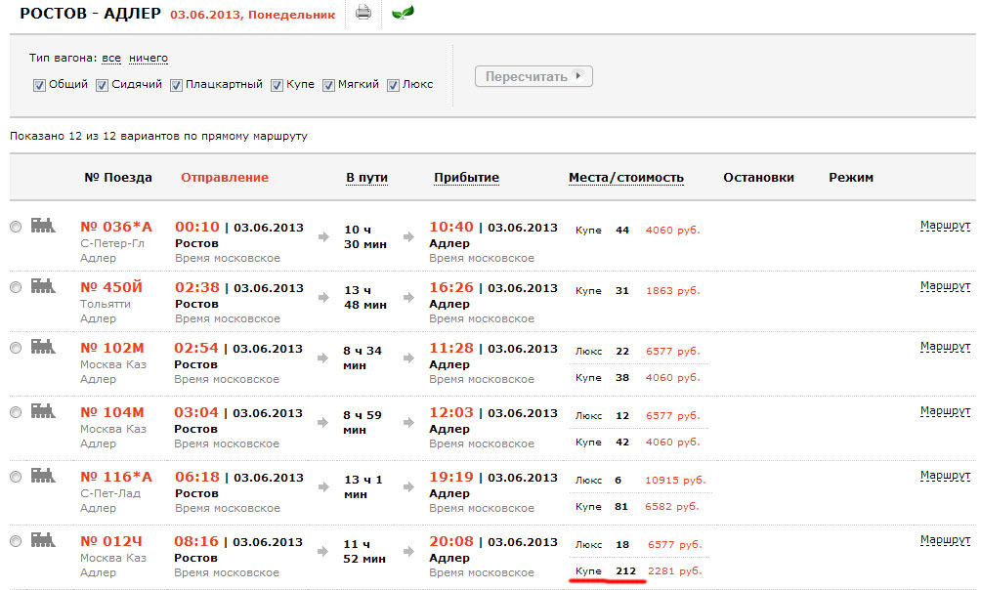The image size is (981, 590).
Task: Uncheck the Общий wagon type checkbox
Action: click(39, 85)
